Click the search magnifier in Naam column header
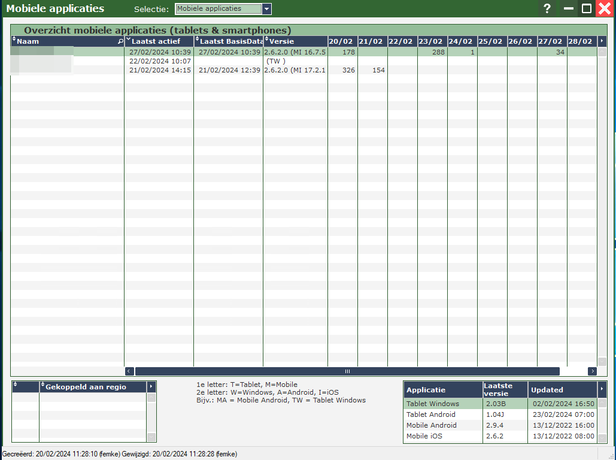 coord(120,41)
